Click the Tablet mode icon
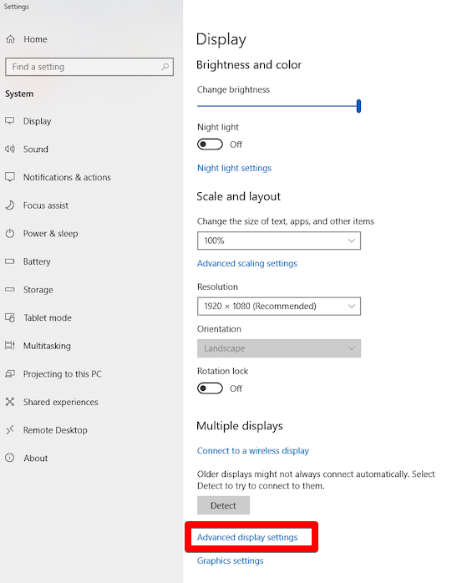Viewport: 452px width, 583px height. coord(10,317)
